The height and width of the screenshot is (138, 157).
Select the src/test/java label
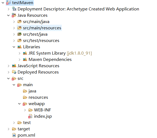click(x=35, y=34)
